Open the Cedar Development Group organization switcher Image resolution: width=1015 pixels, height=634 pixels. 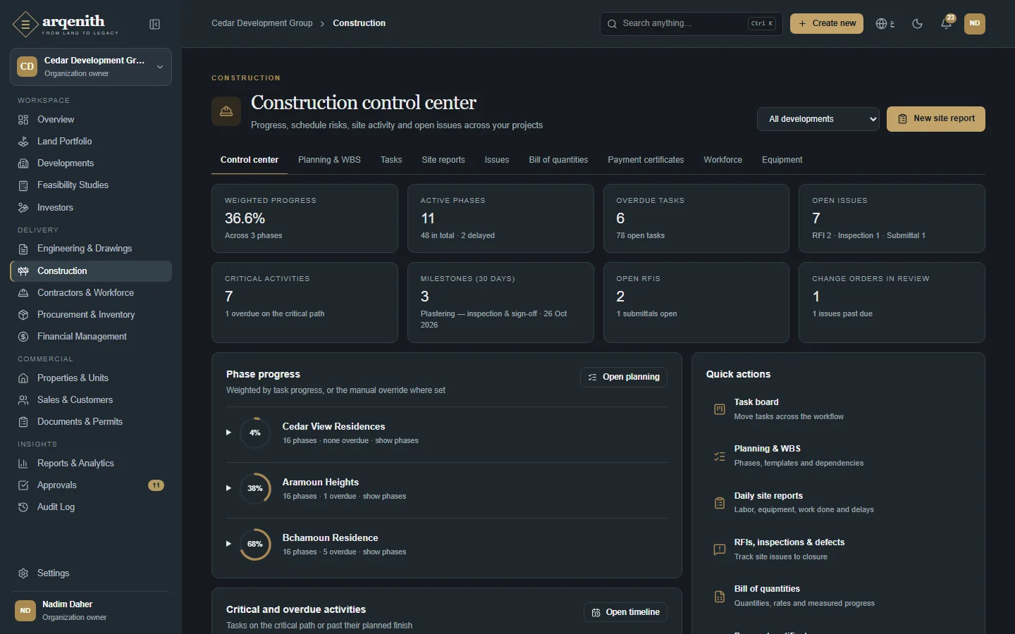[x=91, y=67]
